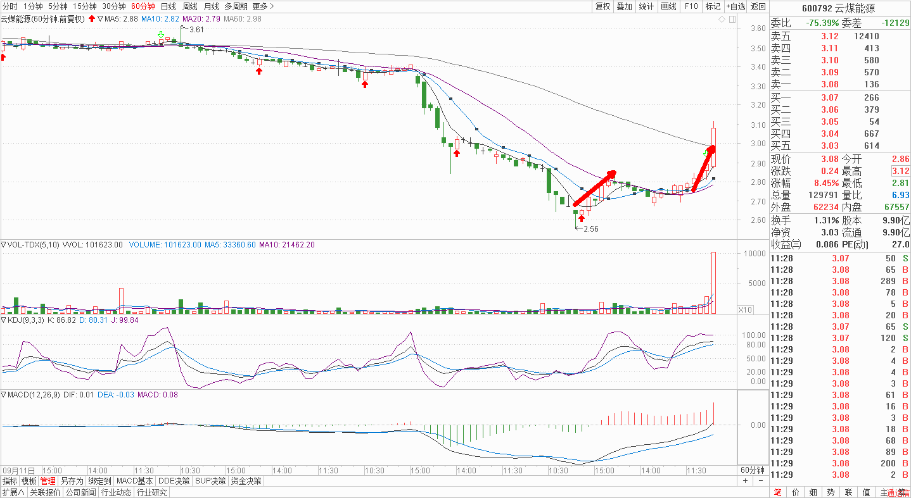
Task: Click the 叠加 overlay button
Action: point(625,6)
